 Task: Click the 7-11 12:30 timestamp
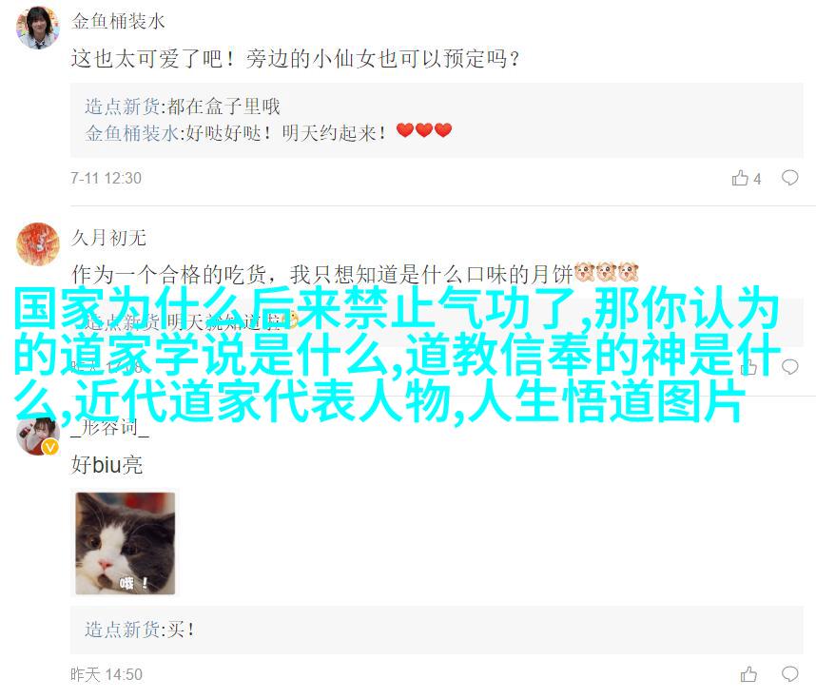coord(107,178)
